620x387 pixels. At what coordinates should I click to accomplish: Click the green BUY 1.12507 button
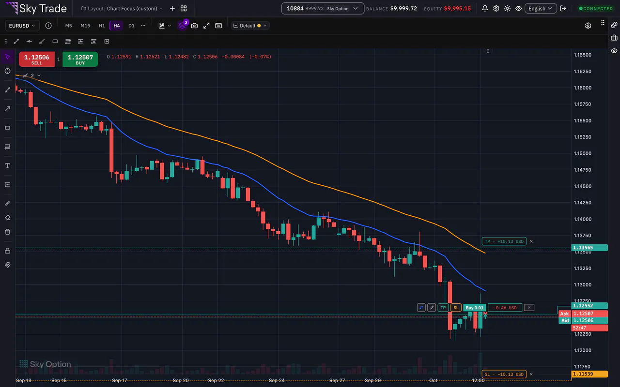click(x=80, y=60)
